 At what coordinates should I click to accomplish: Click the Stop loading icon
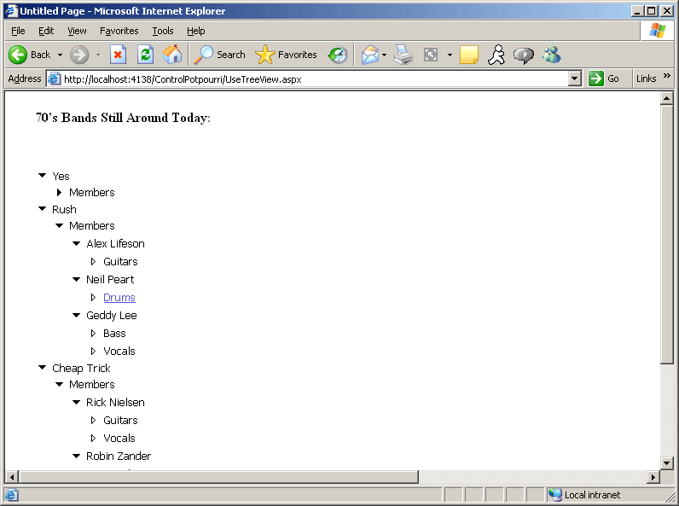[119, 55]
